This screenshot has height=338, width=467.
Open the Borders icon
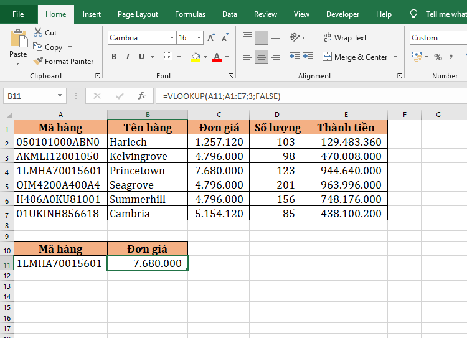pos(169,57)
